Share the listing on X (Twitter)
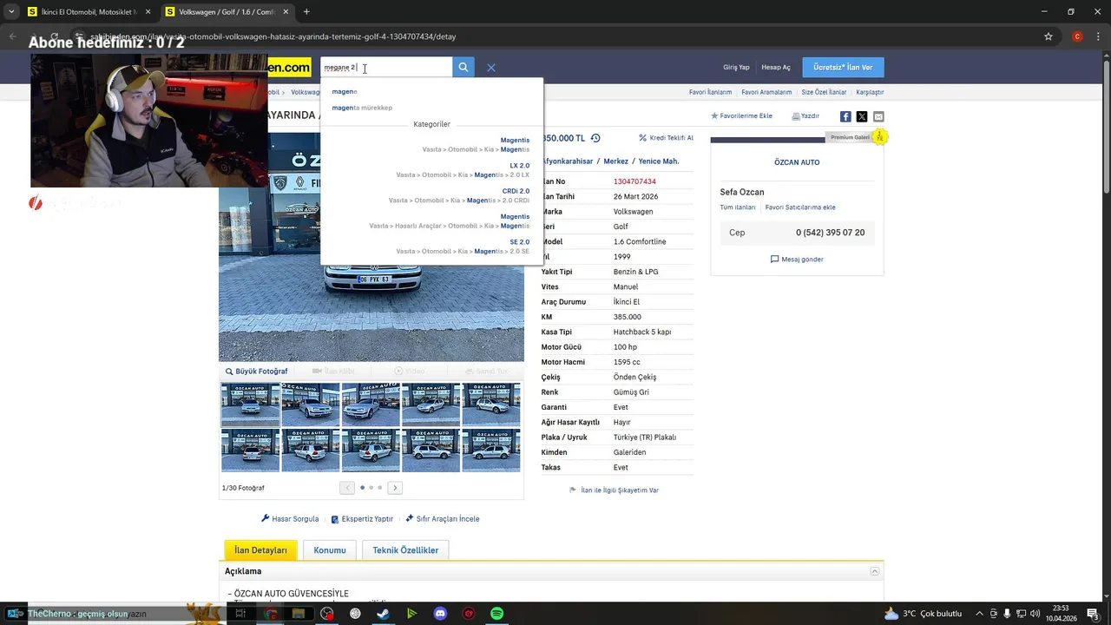Image resolution: width=1111 pixels, height=625 pixels. tap(862, 116)
